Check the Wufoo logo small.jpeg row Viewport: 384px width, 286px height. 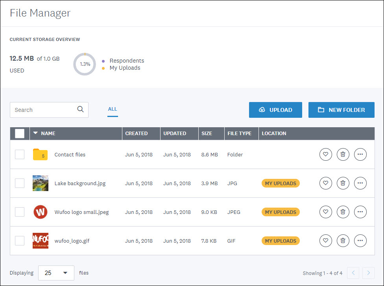coord(19,212)
